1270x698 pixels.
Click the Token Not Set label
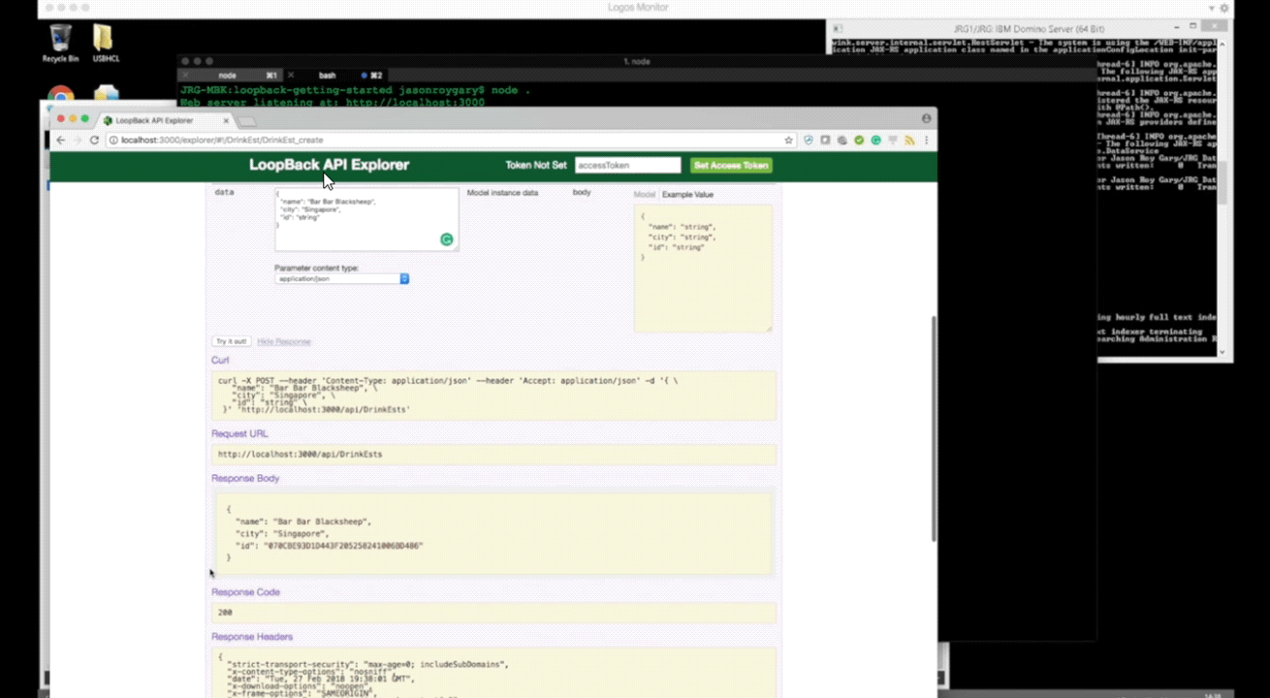coord(536,166)
